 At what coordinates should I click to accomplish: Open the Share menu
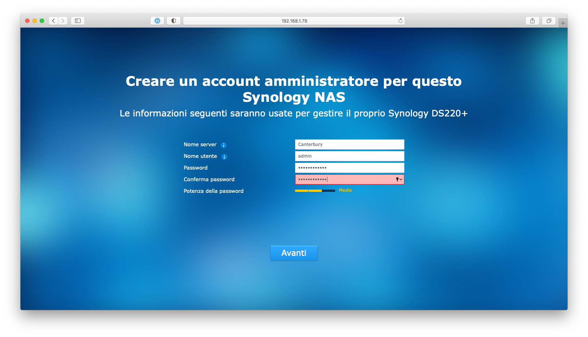tap(532, 21)
